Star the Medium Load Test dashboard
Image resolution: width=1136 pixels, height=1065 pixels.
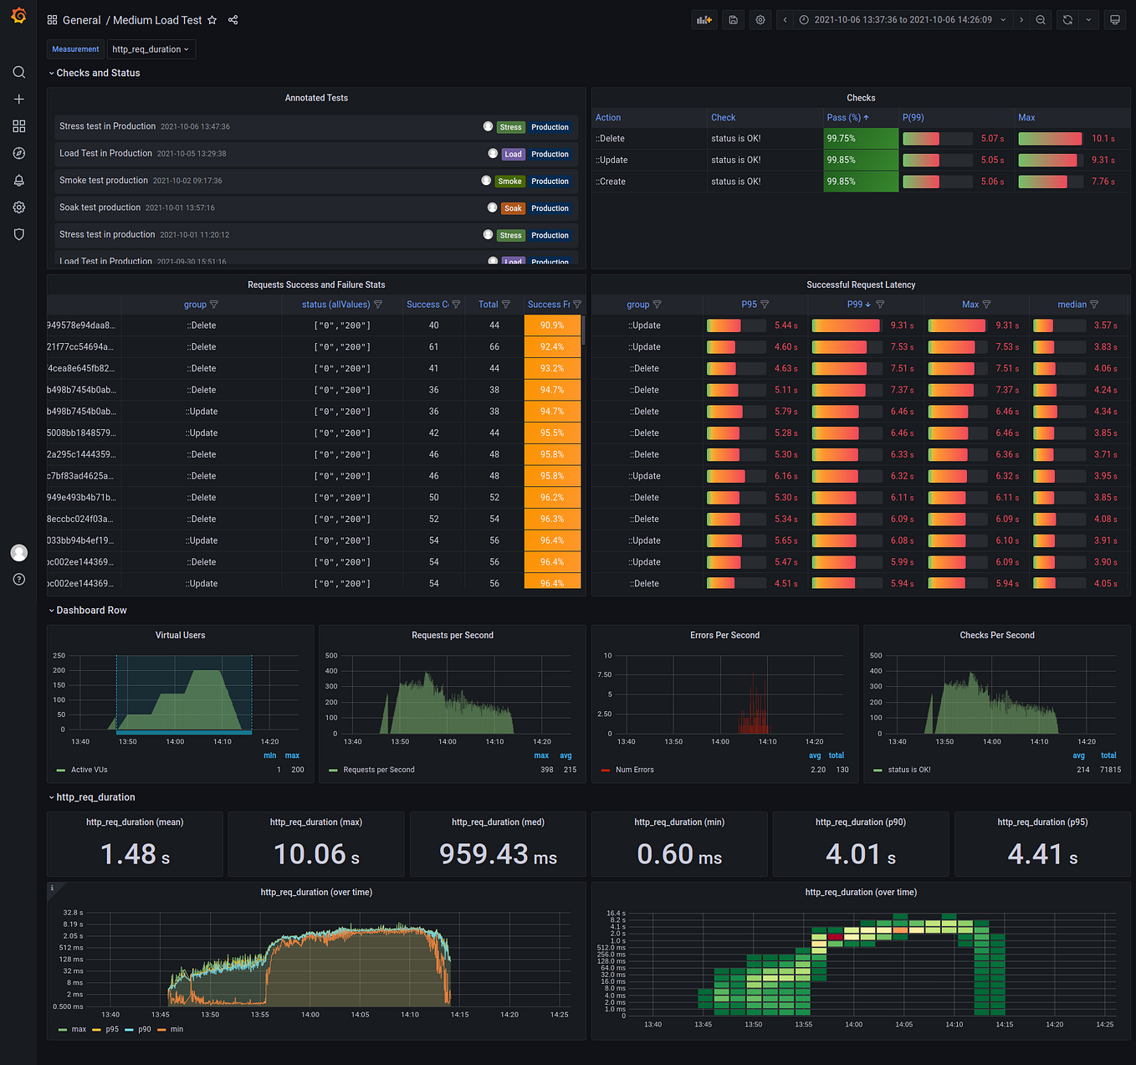coord(212,20)
